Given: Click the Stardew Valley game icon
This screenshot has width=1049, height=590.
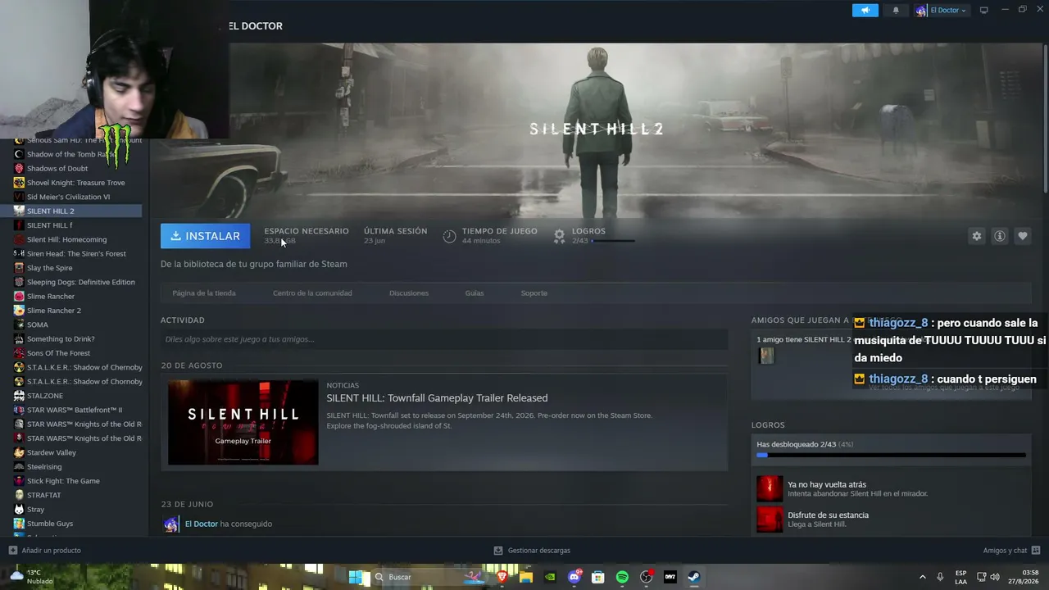Looking at the screenshot, I should 19,452.
